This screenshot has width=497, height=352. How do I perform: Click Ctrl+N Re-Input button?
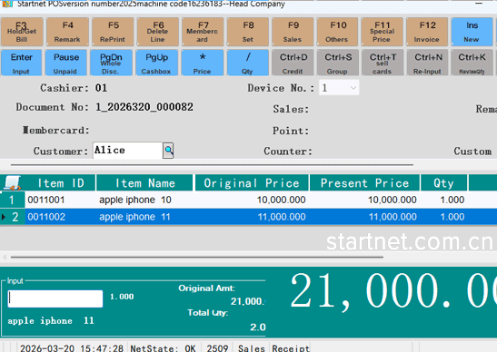(428, 63)
